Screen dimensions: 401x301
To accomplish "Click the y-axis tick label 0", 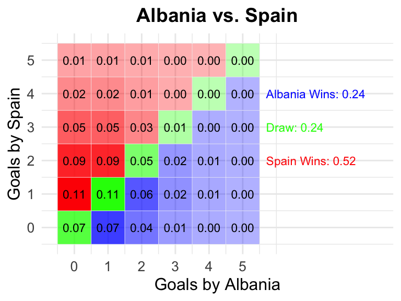I will point(31,227).
